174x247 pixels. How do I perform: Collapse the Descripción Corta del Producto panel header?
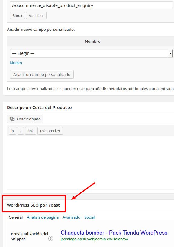[x=89, y=108]
